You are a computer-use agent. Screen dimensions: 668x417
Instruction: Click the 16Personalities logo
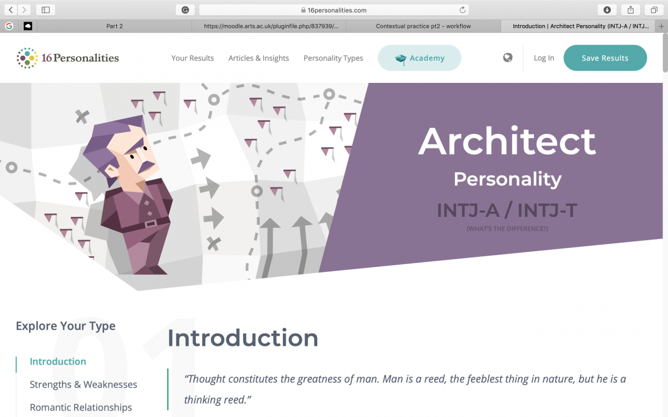pyautogui.click(x=67, y=58)
